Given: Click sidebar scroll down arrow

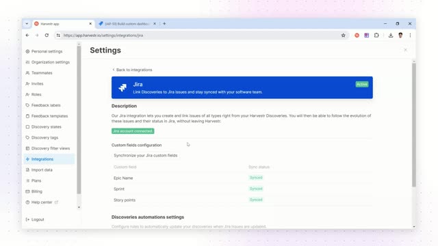Looking at the screenshot, I should (79, 207).
